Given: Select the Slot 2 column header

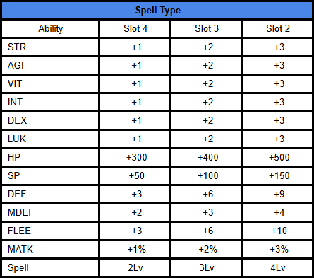Looking at the screenshot, I should pyautogui.click(x=277, y=29).
